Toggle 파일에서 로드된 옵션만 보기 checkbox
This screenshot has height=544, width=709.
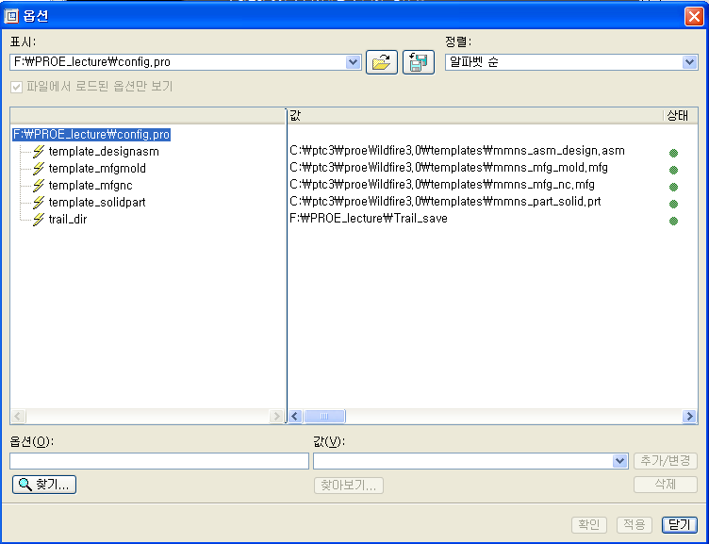[16, 87]
